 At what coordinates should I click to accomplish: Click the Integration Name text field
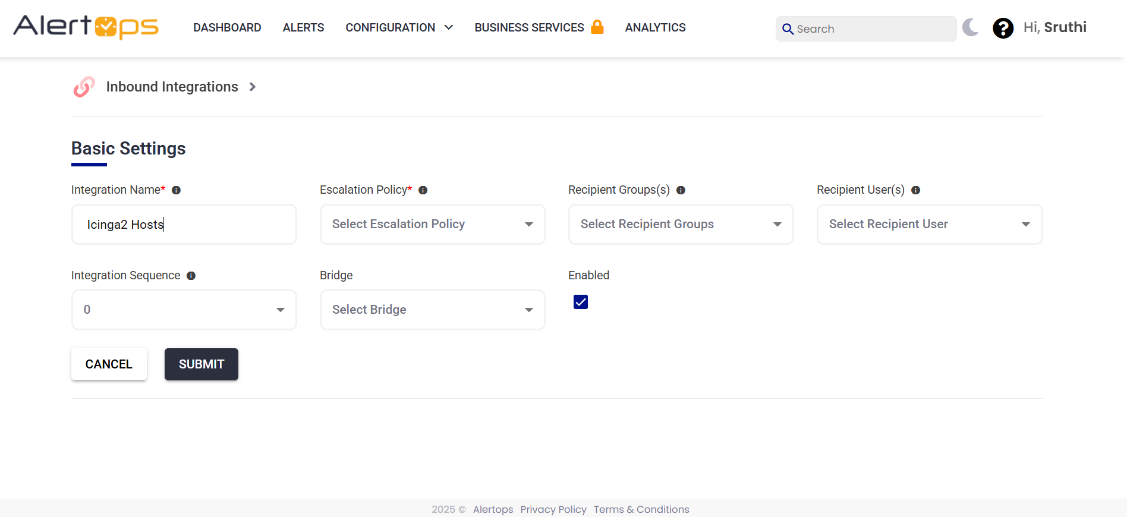(184, 224)
